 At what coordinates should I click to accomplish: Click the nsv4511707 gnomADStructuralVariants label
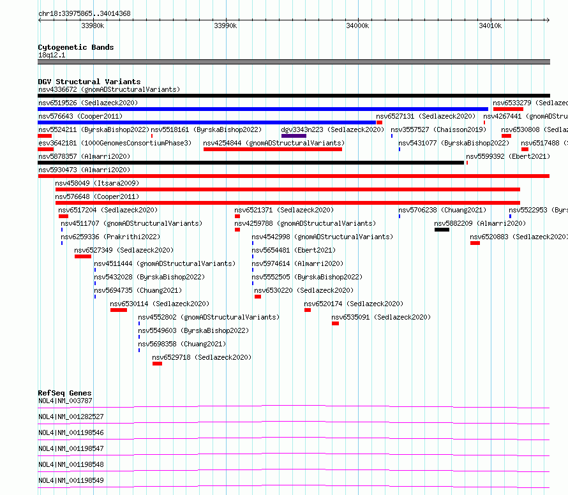pyautogui.click(x=131, y=223)
